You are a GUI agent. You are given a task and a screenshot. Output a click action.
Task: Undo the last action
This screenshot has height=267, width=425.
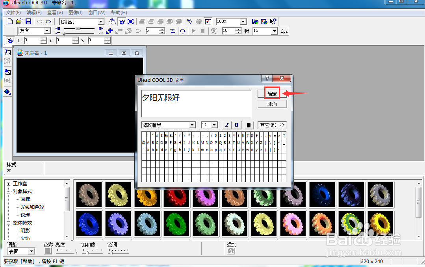(x=39, y=21)
